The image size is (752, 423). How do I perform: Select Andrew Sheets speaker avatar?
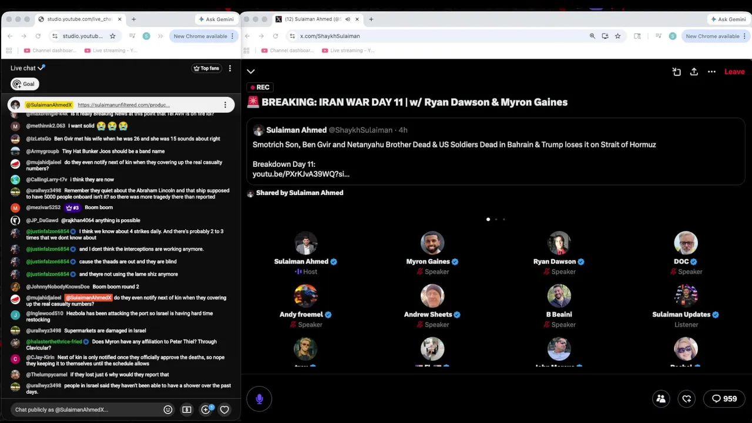[432, 296]
